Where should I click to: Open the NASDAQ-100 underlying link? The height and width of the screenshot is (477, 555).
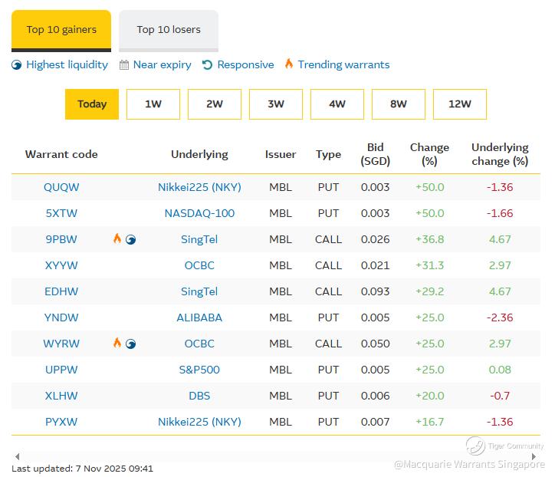(x=199, y=213)
